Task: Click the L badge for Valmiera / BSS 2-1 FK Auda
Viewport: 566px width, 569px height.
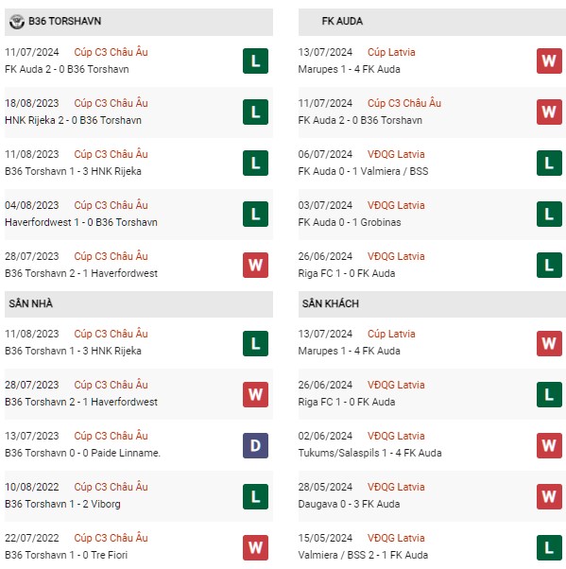Action: [549, 547]
